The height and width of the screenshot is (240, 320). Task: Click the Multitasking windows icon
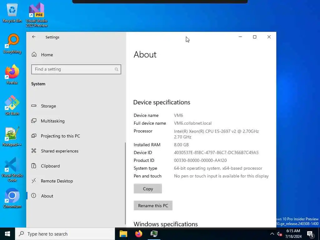34,121
